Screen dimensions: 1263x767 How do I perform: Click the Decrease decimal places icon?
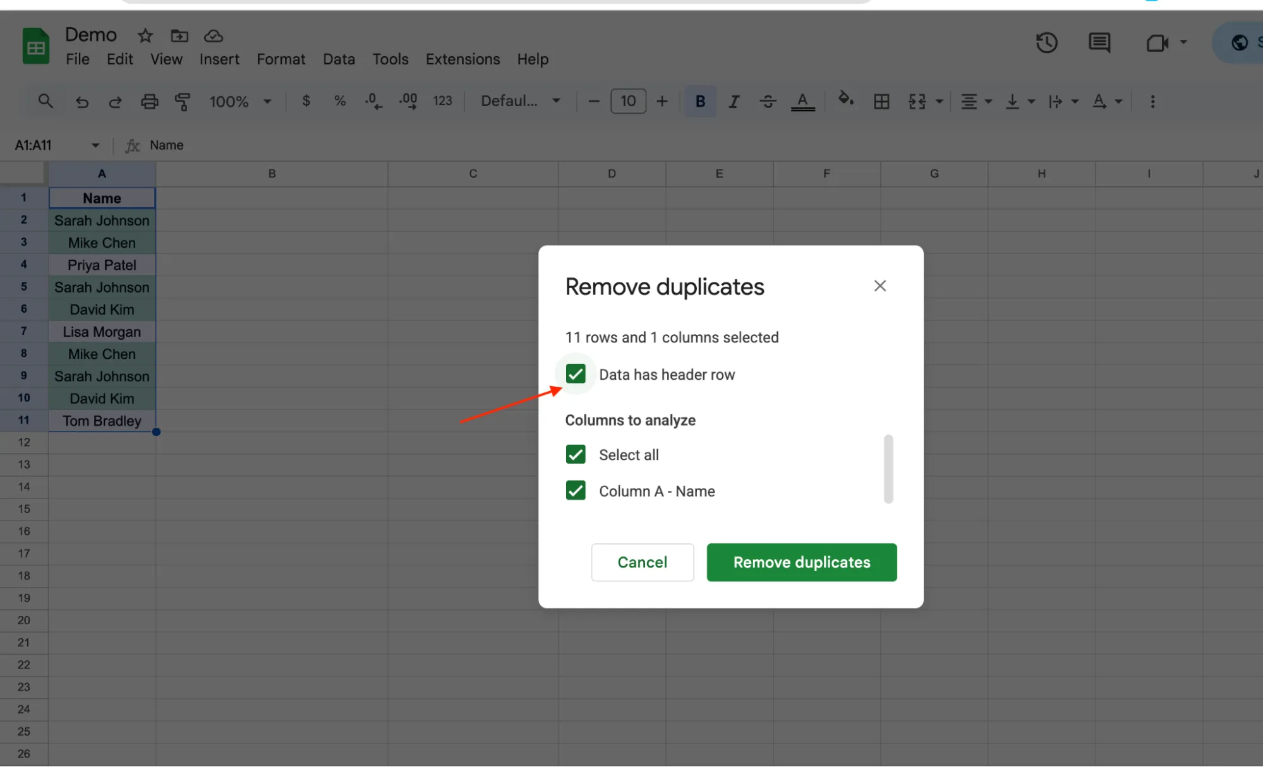373,101
